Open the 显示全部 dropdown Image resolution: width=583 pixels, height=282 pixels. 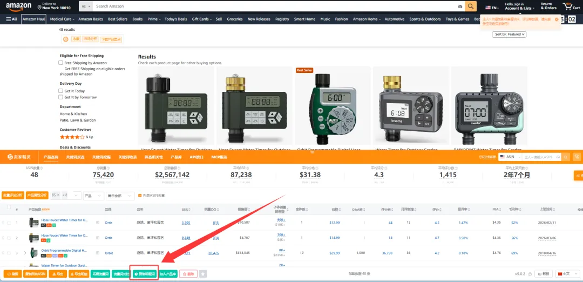120,196
